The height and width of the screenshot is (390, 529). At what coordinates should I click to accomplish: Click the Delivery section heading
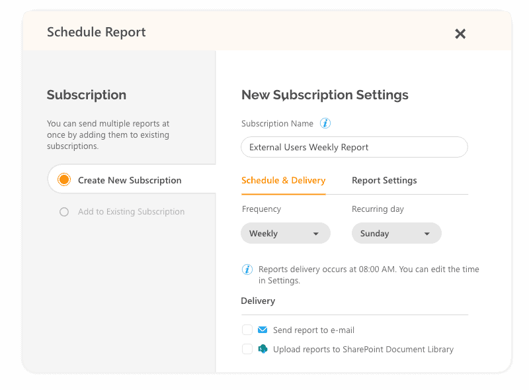tap(258, 301)
